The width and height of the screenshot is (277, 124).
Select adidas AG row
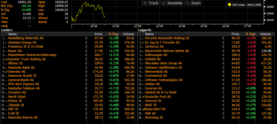(152, 84)
